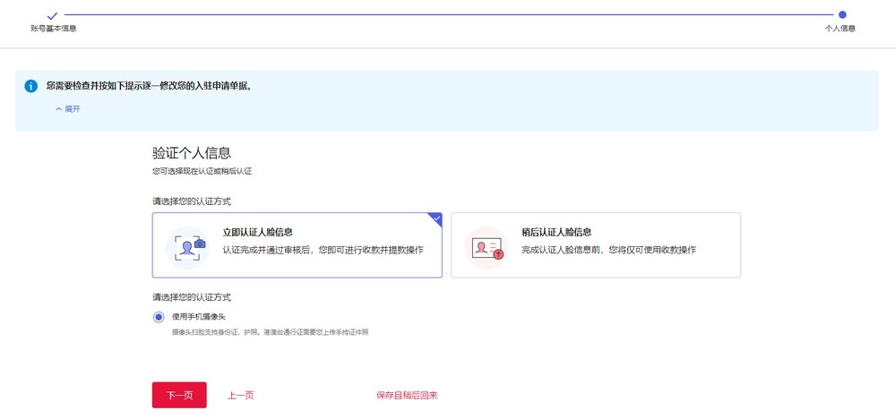This screenshot has height=419, width=896.
Task: Click the text 您可选择现在认证或稍后认证
Action: pyautogui.click(x=202, y=171)
